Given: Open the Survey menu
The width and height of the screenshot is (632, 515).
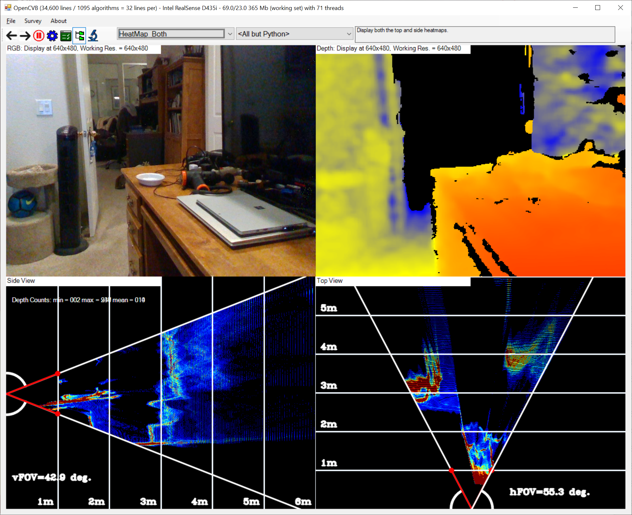Looking at the screenshot, I should click(x=33, y=21).
